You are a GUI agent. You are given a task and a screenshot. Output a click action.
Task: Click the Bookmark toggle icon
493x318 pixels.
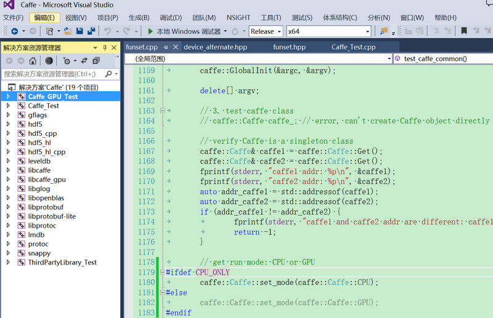(x=464, y=31)
